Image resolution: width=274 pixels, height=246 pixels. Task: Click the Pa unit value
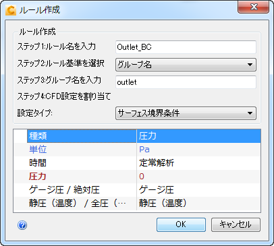pyautogui.click(x=144, y=150)
